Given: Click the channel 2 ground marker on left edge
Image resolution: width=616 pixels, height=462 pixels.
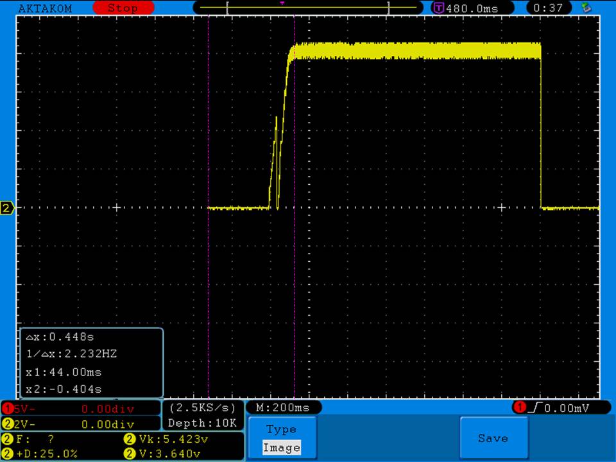Looking at the screenshot, I should [x=7, y=208].
